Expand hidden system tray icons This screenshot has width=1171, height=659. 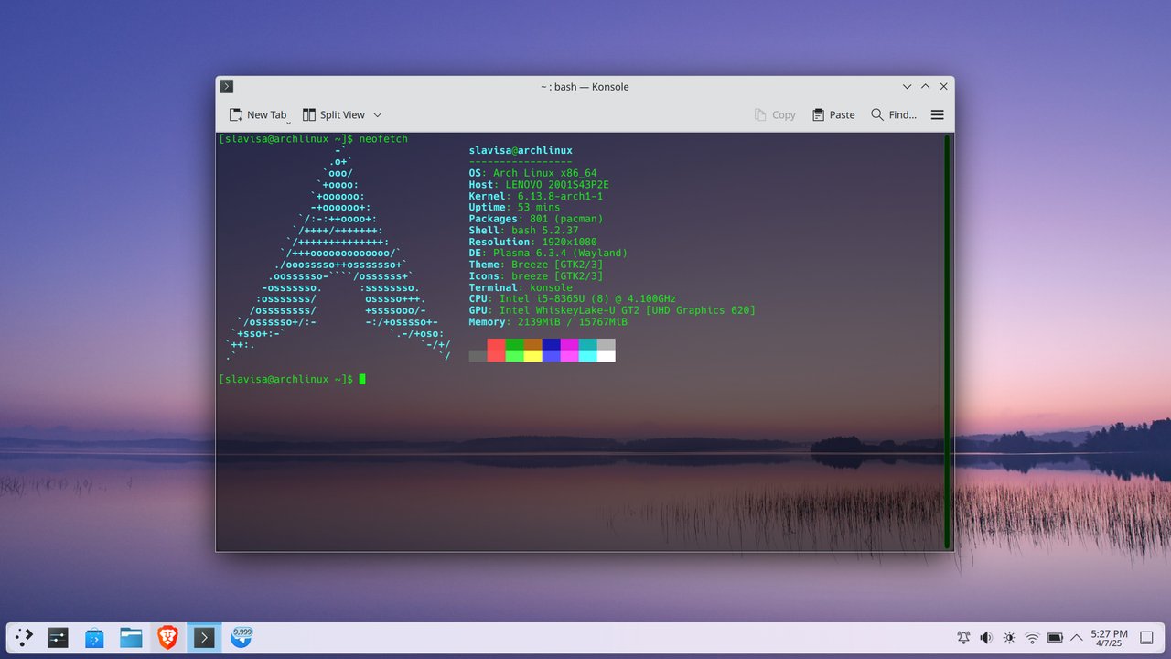1076,637
